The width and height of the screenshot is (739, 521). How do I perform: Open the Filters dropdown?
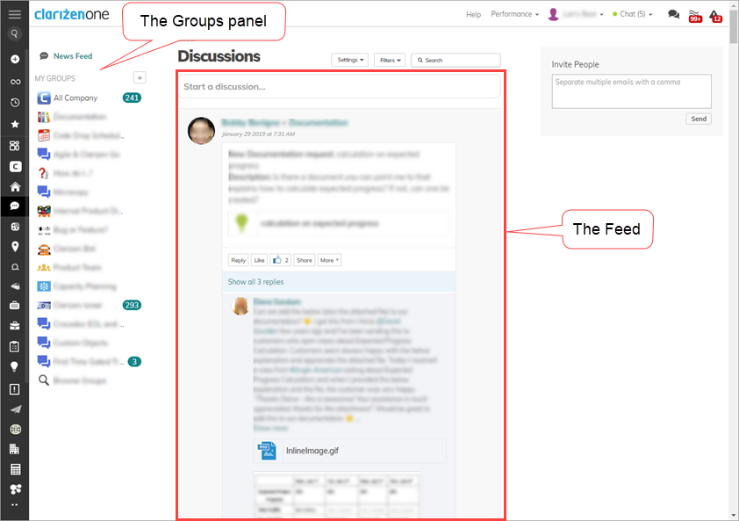click(x=390, y=60)
